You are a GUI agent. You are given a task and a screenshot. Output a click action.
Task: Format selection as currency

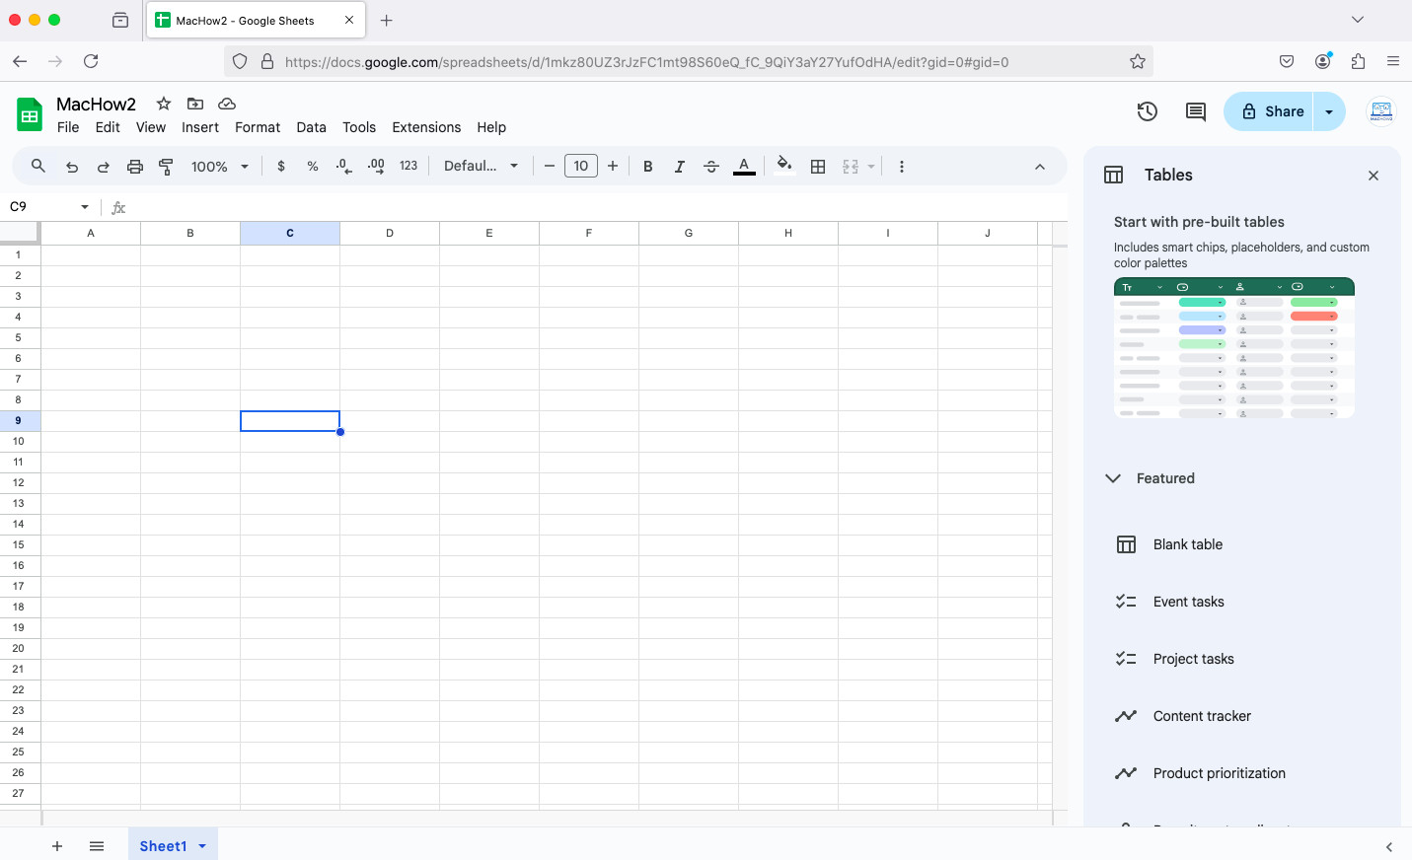(280, 166)
